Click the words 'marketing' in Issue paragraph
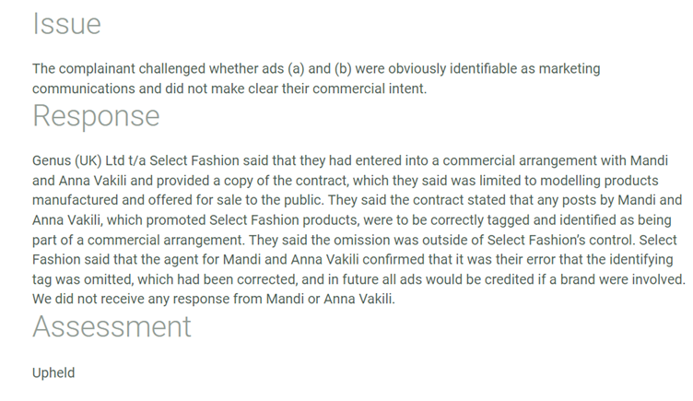693x401 pixels. (570, 68)
